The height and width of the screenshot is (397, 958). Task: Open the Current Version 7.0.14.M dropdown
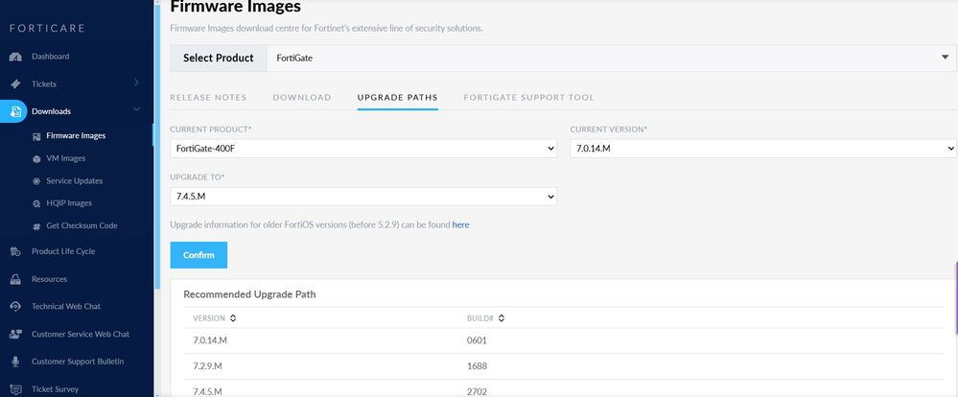pyautogui.click(x=763, y=149)
